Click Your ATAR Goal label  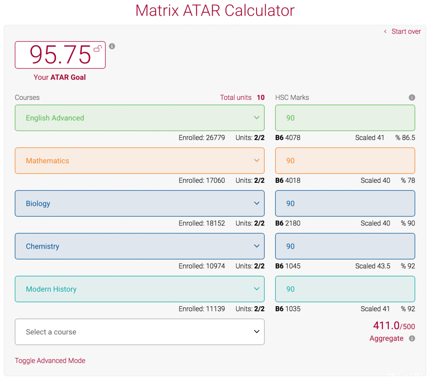pyautogui.click(x=59, y=77)
